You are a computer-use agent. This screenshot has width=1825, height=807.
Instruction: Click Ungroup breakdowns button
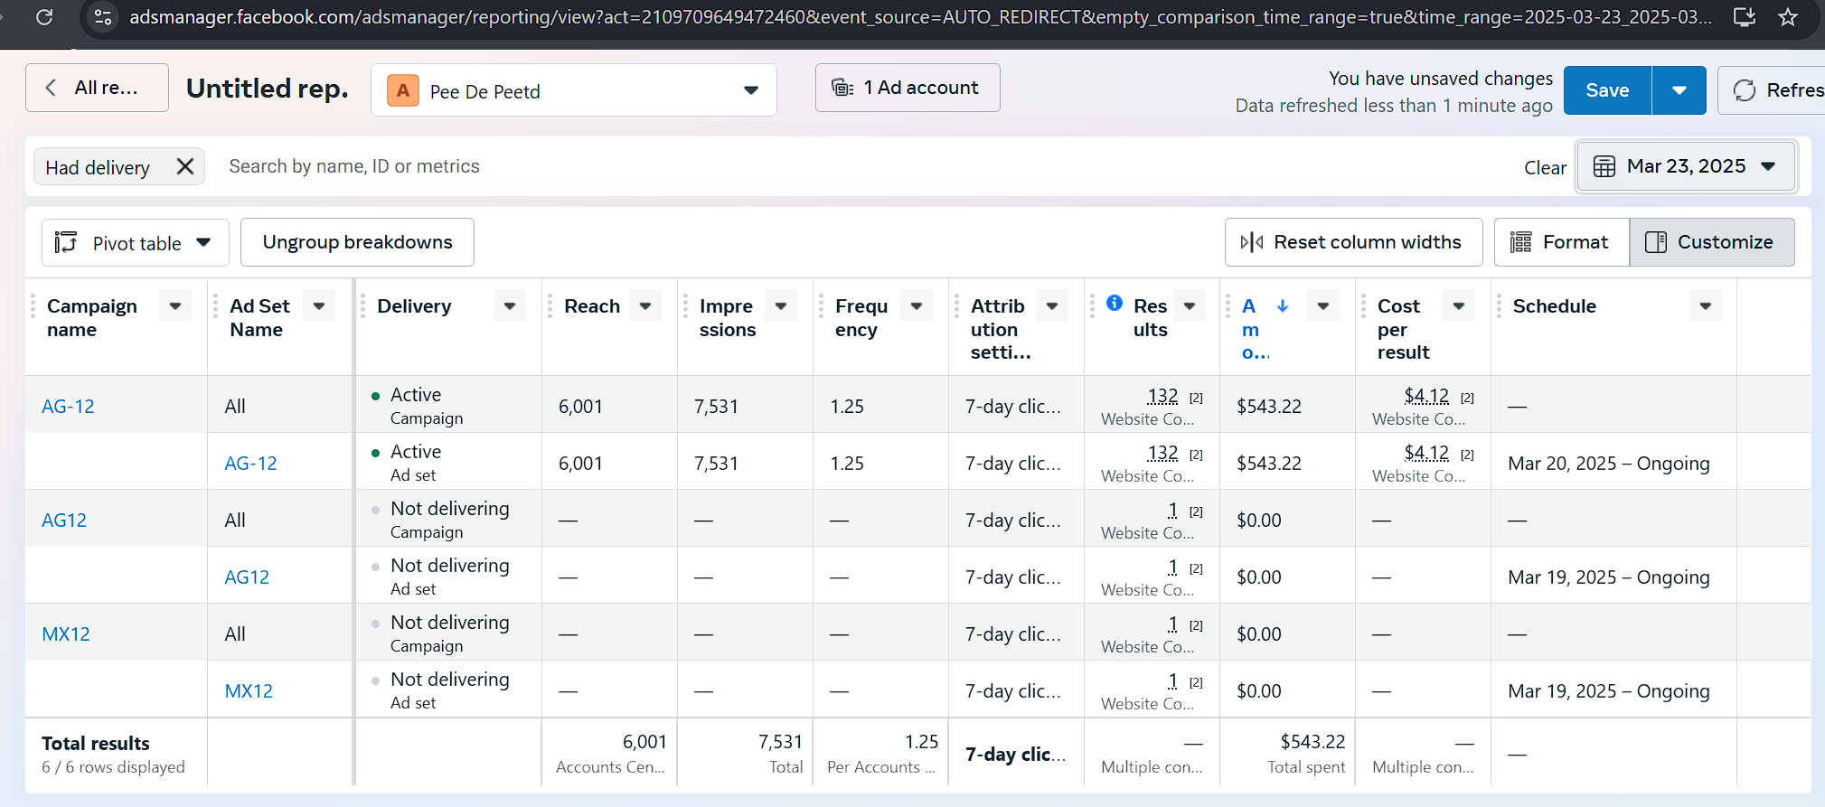coord(357,242)
